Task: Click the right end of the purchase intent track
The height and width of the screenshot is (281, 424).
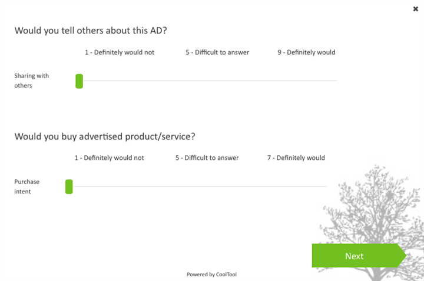Action: [325, 186]
